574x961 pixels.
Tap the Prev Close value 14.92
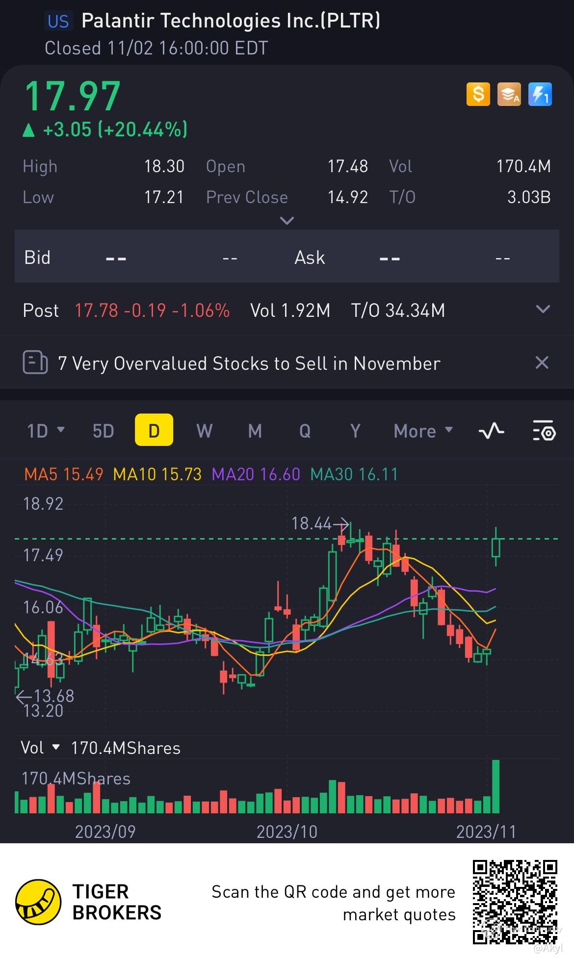348,197
